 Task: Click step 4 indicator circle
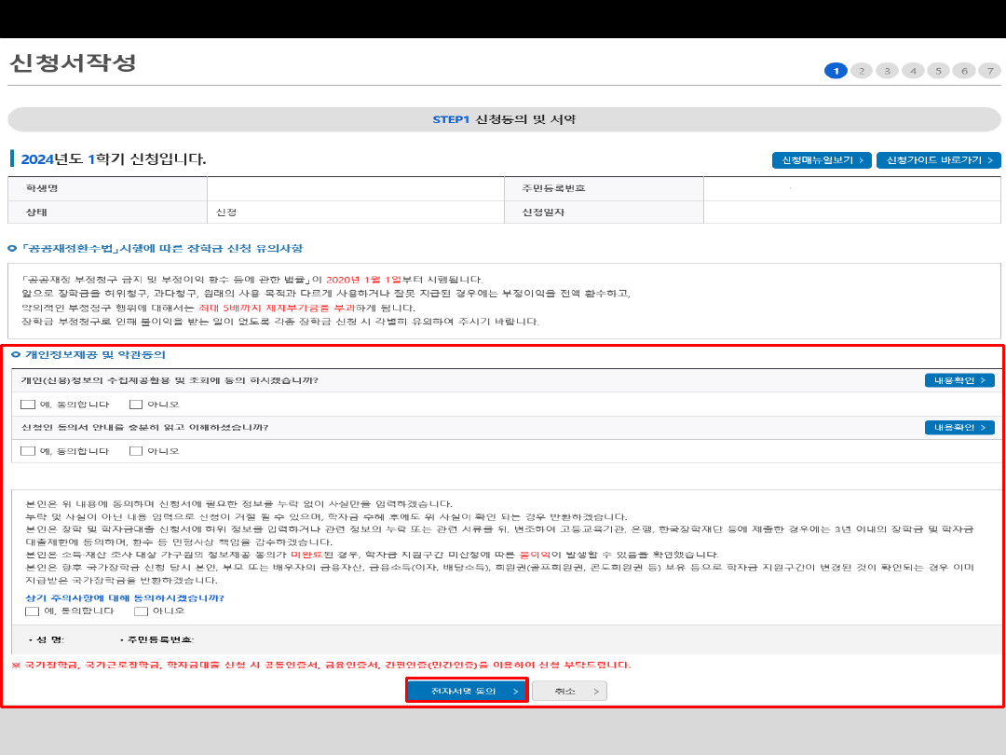click(913, 71)
